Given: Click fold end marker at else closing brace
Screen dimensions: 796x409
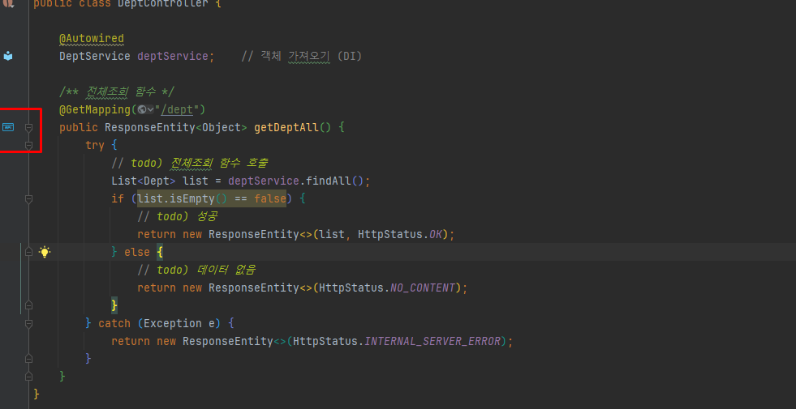Looking at the screenshot, I should (29, 305).
